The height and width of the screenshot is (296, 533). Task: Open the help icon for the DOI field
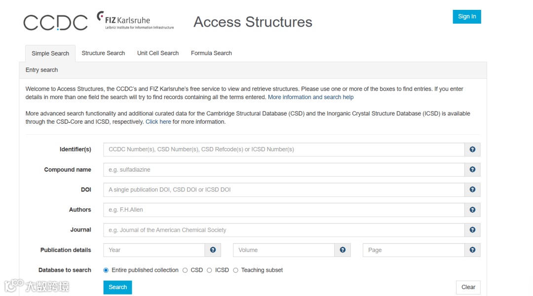click(x=472, y=190)
